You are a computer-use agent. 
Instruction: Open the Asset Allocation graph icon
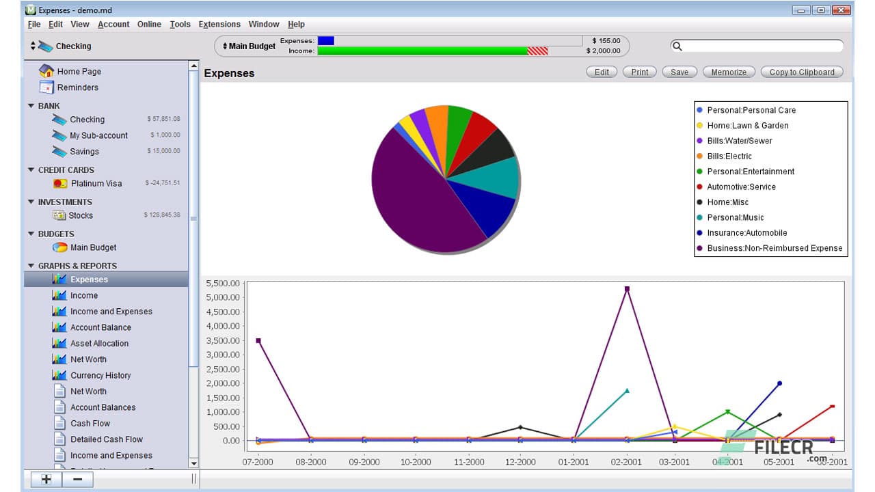tap(59, 343)
